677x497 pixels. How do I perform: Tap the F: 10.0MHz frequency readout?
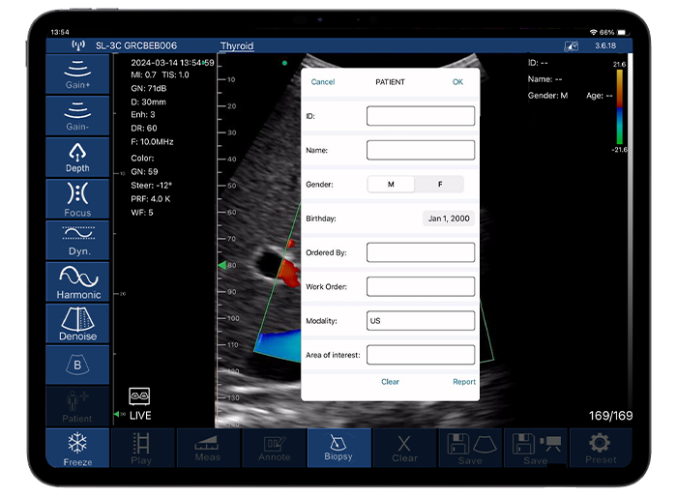click(x=152, y=141)
